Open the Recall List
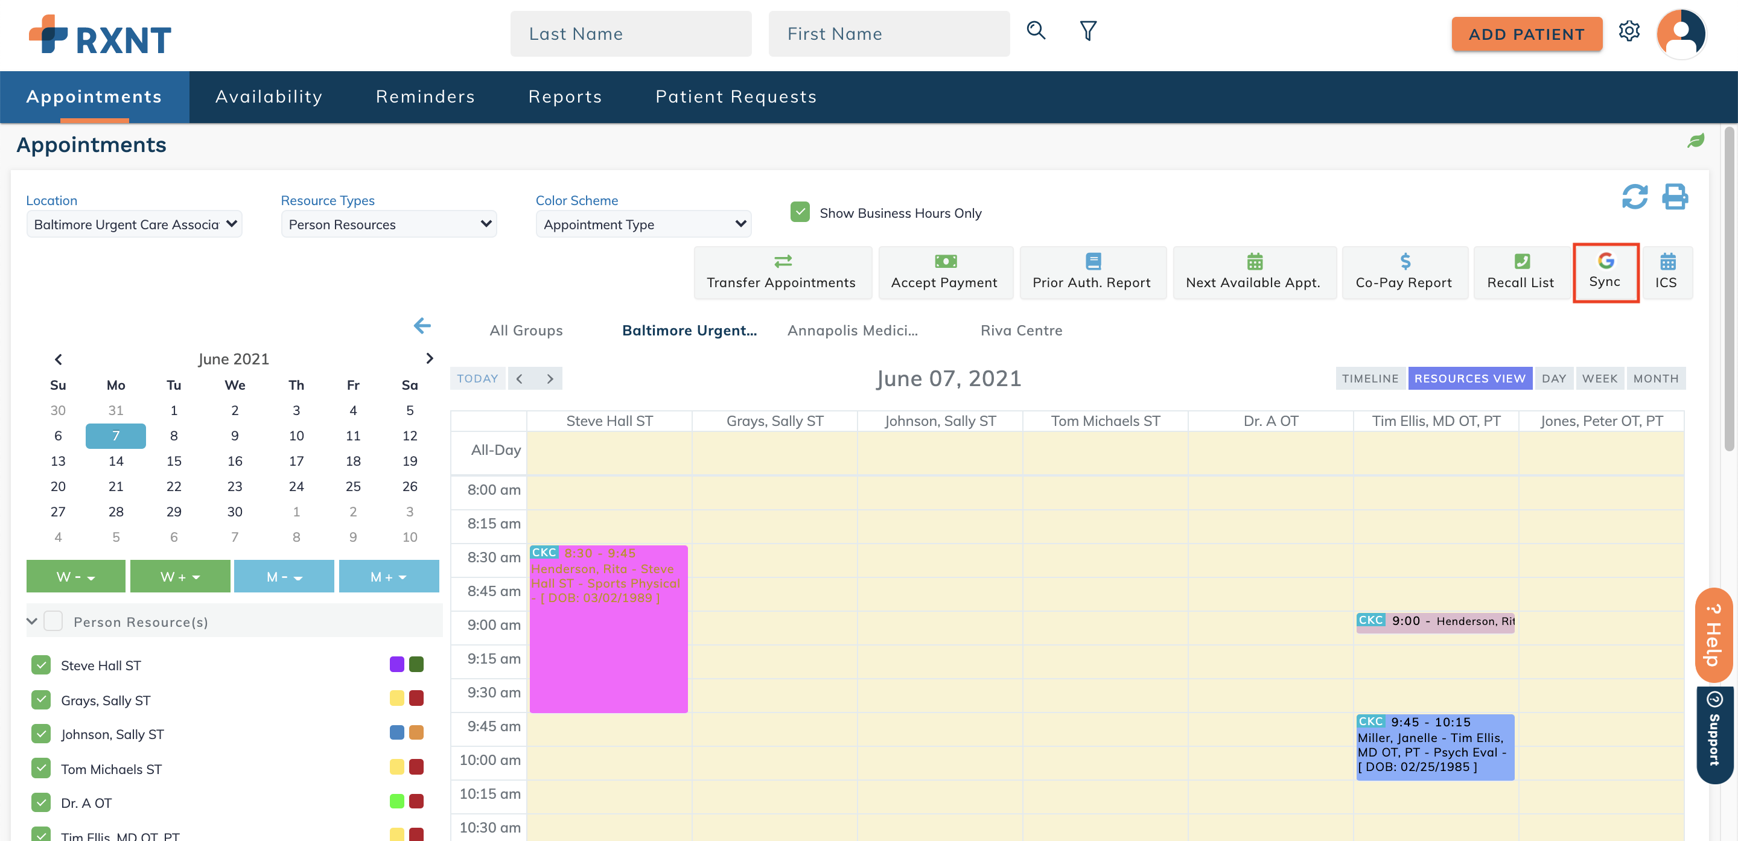Viewport: 1738px width, 841px height. point(1521,273)
